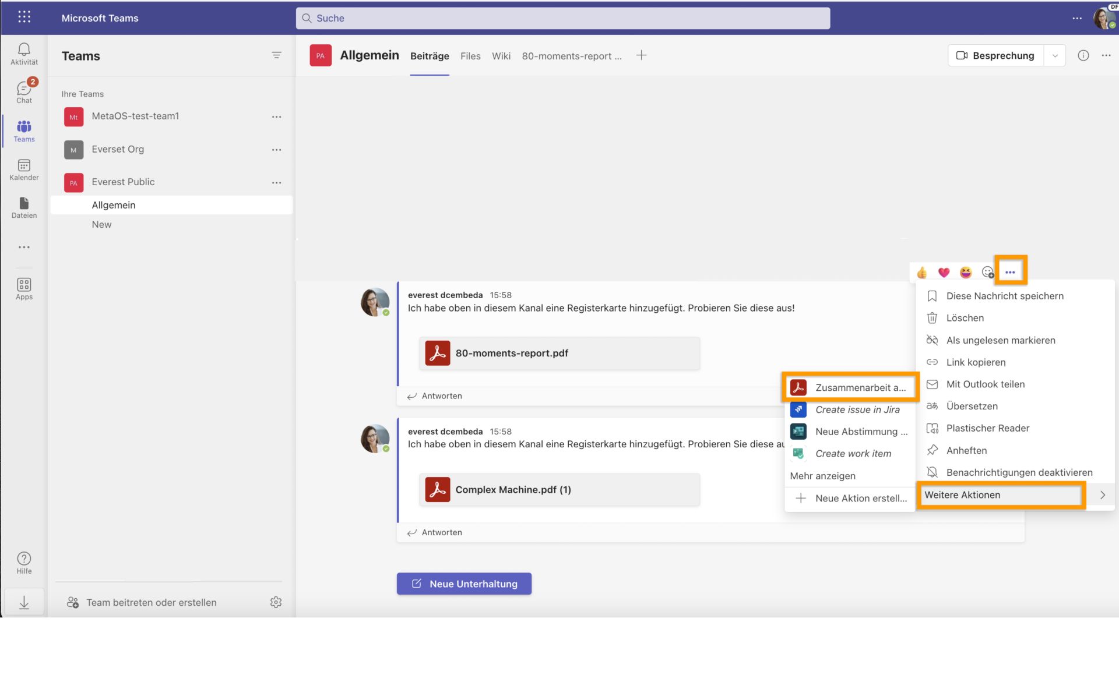Select Weitere Aktionen menu entry
Viewport: 1119px width, 689px height.
(x=1015, y=494)
